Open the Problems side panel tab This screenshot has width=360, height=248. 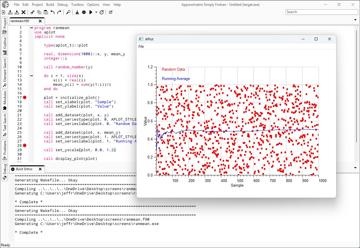[x=5, y=150]
